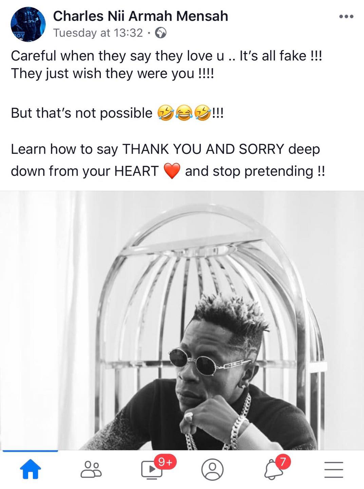Tap the line 'But that's not possible'
The width and height of the screenshot is (364, 489).
[x=117, y=113]
